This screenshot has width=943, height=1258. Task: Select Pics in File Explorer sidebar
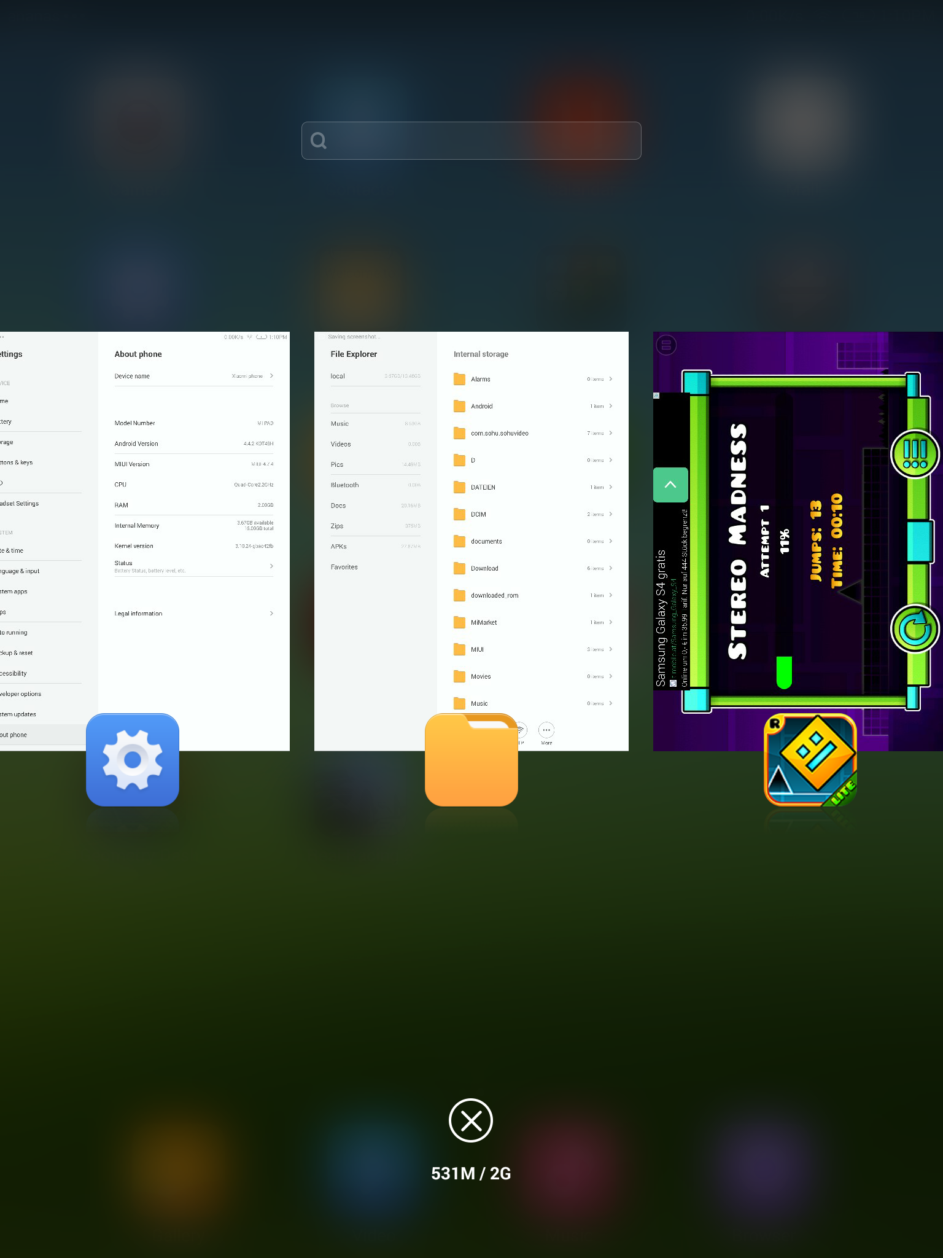(x=375, y=464)
